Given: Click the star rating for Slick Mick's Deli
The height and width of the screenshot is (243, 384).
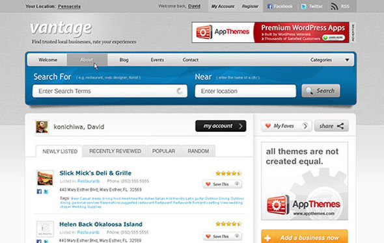Looking at the screenshot, I should (x=228, y=173).
